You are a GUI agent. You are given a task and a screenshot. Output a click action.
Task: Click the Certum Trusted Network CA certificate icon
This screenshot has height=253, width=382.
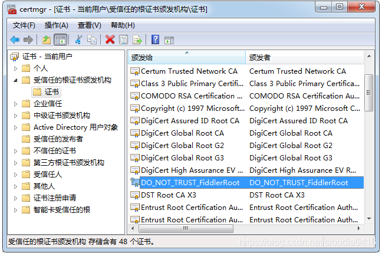[135, 71]
